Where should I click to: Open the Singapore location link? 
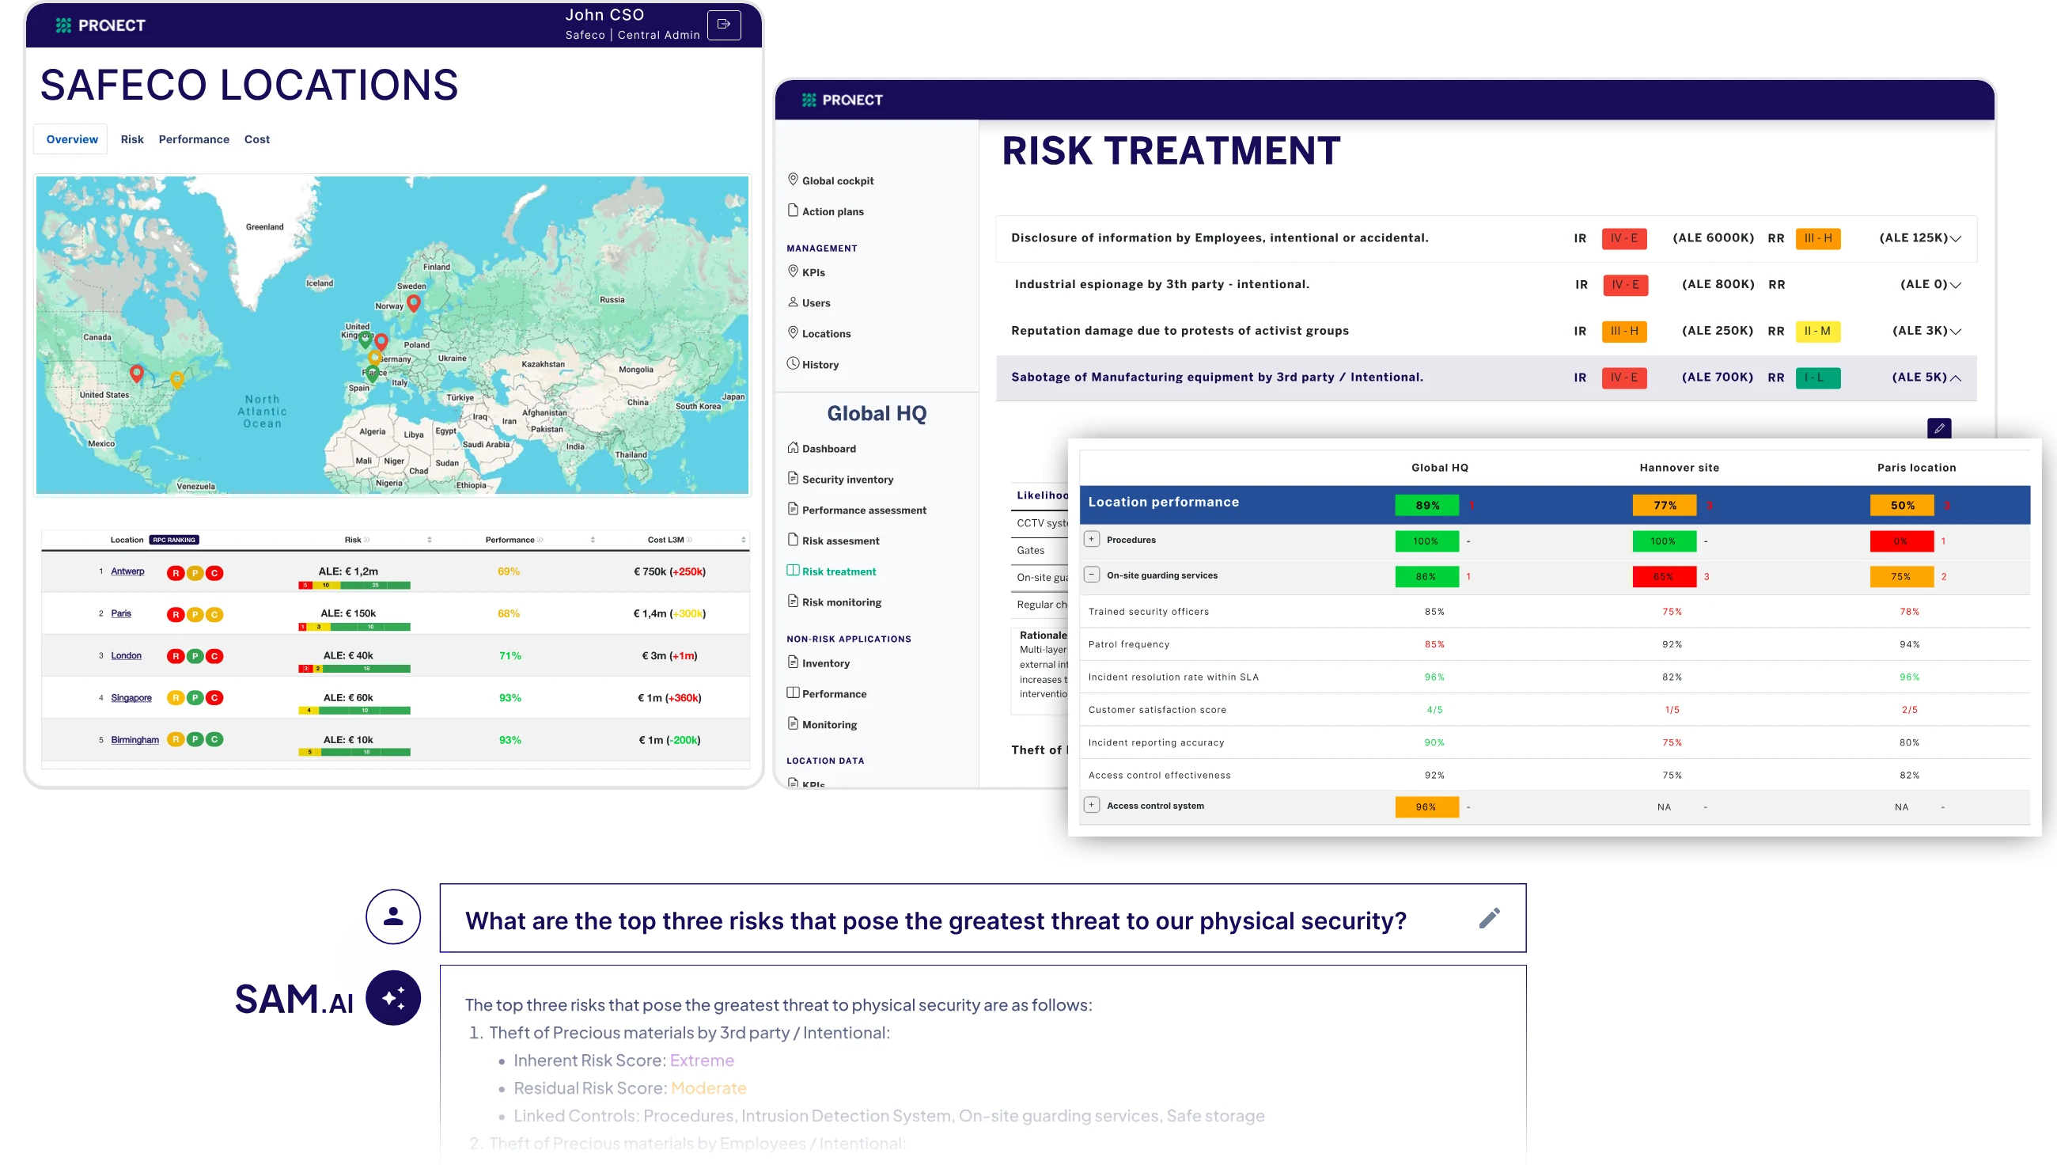(131, 698)
